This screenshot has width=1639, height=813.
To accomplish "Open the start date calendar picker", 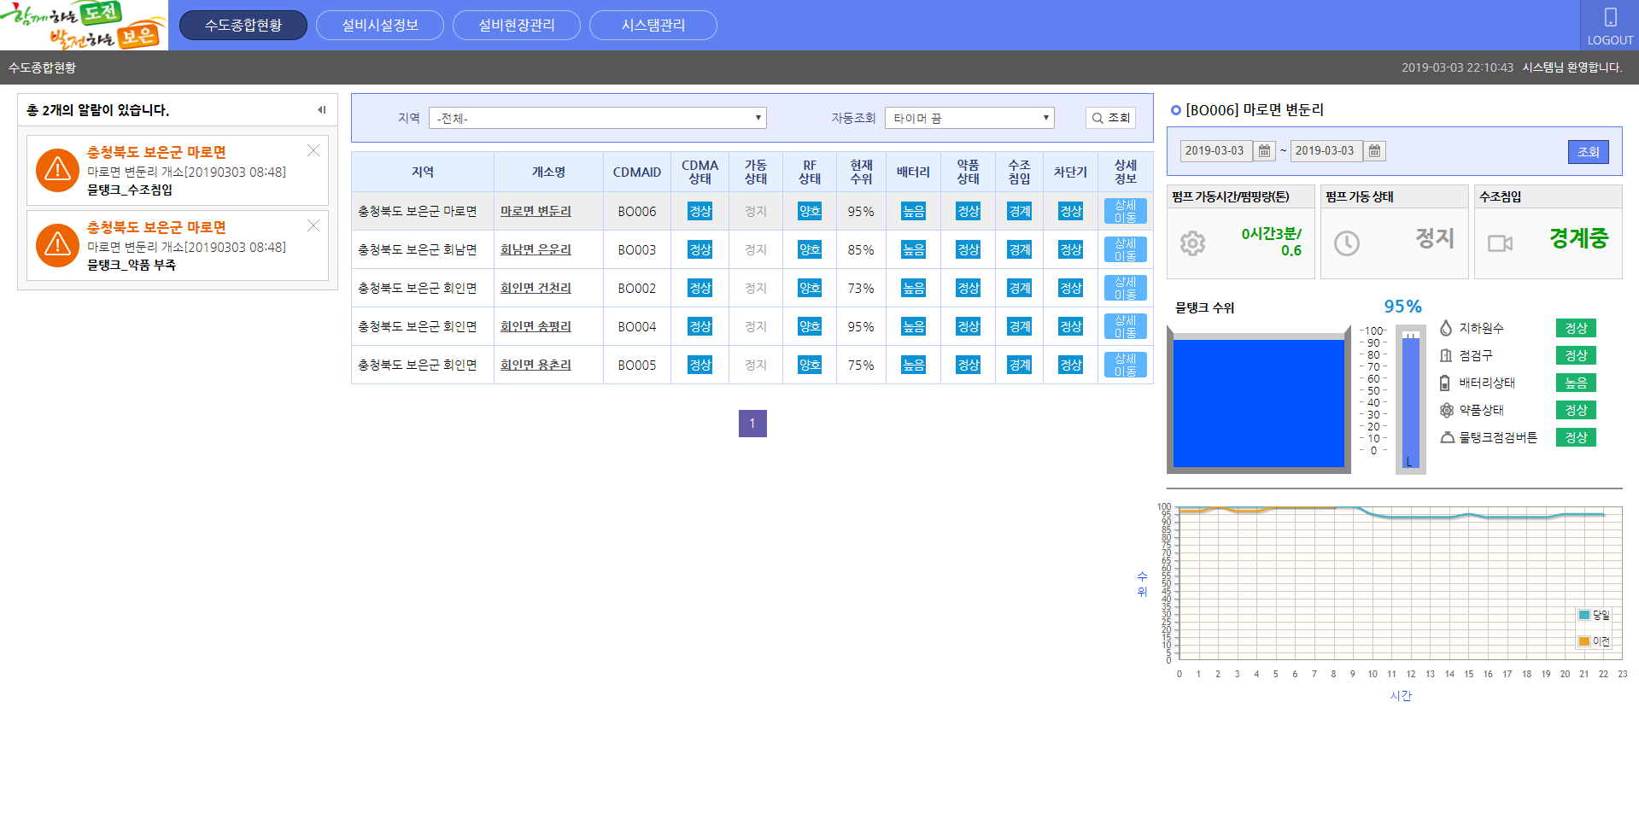I will coord(1264,151).
